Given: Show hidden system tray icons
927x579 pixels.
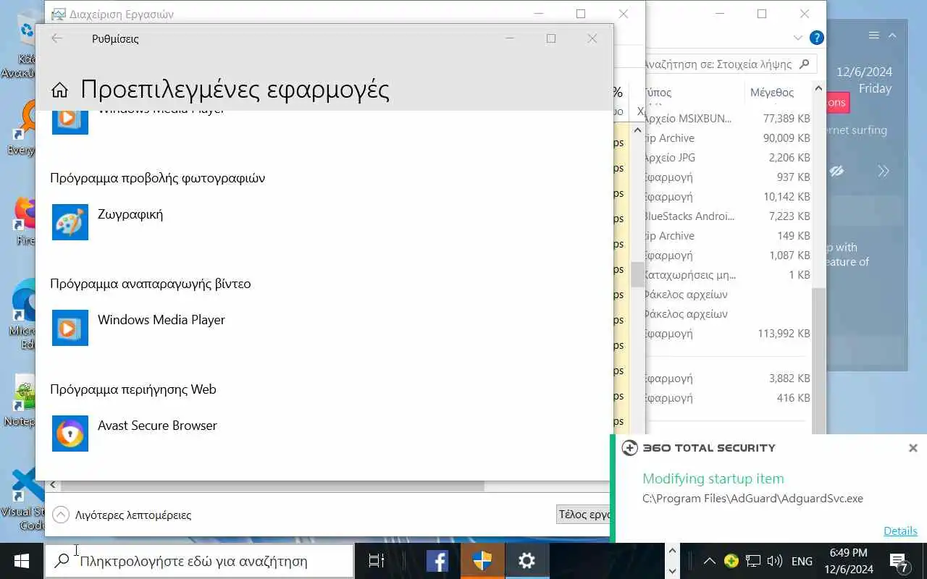Looking at the screenshot, I should pos(710,561).
